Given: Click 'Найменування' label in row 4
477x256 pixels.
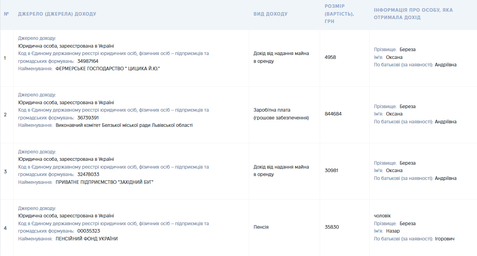Looking at the screenshot, I should point(35,239).
